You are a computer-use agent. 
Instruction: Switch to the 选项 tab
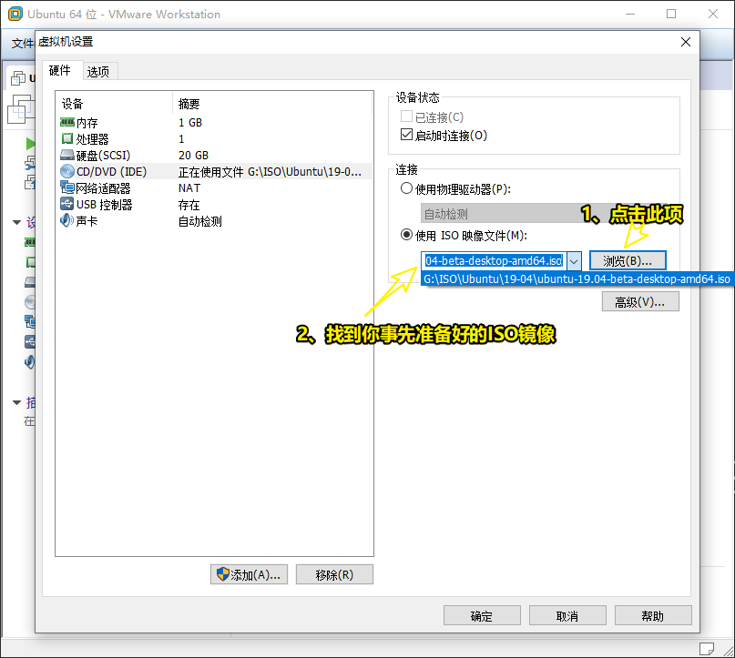pos(98,72)
